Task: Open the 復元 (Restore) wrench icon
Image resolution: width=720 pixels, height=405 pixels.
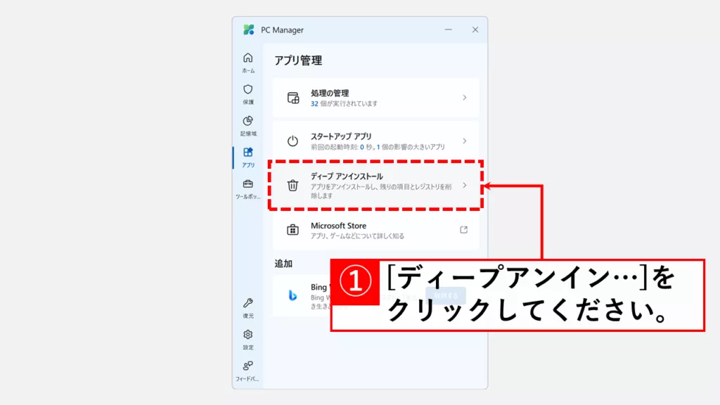Action: [x=248, y=302]
